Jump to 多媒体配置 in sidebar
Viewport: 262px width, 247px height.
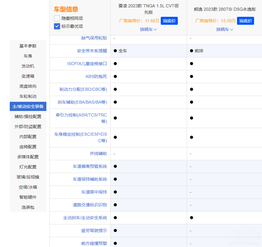point(28,157)
